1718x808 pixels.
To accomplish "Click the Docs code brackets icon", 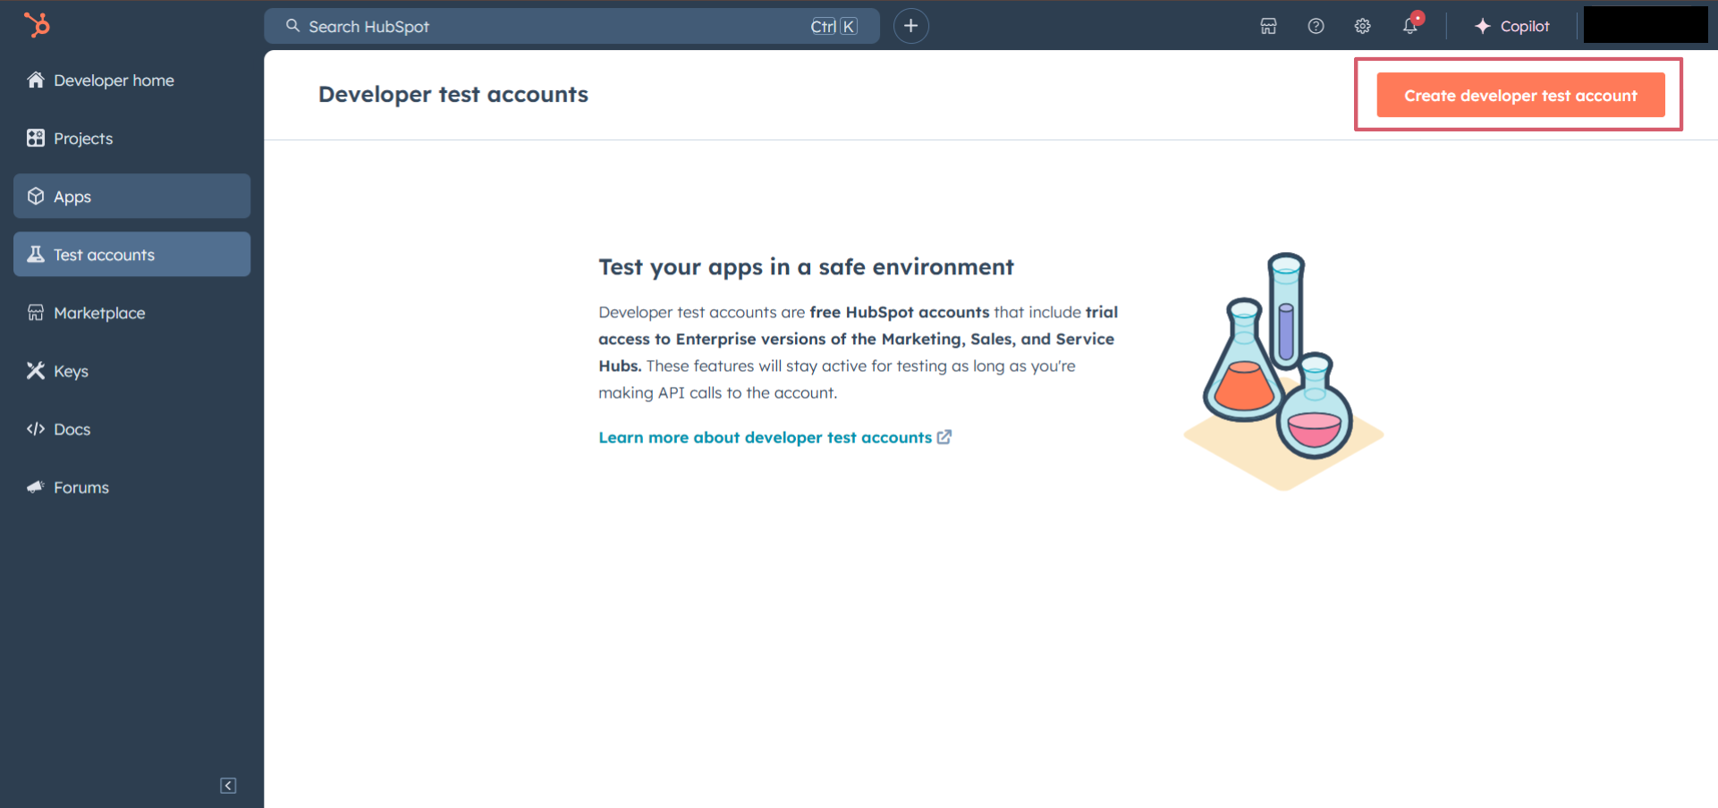I will [36, 428].
